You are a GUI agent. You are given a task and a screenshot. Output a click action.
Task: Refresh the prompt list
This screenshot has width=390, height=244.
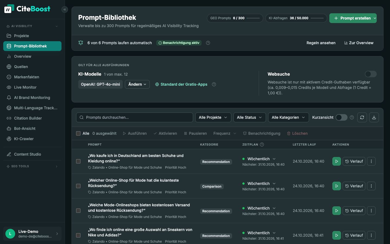(362, 117)
